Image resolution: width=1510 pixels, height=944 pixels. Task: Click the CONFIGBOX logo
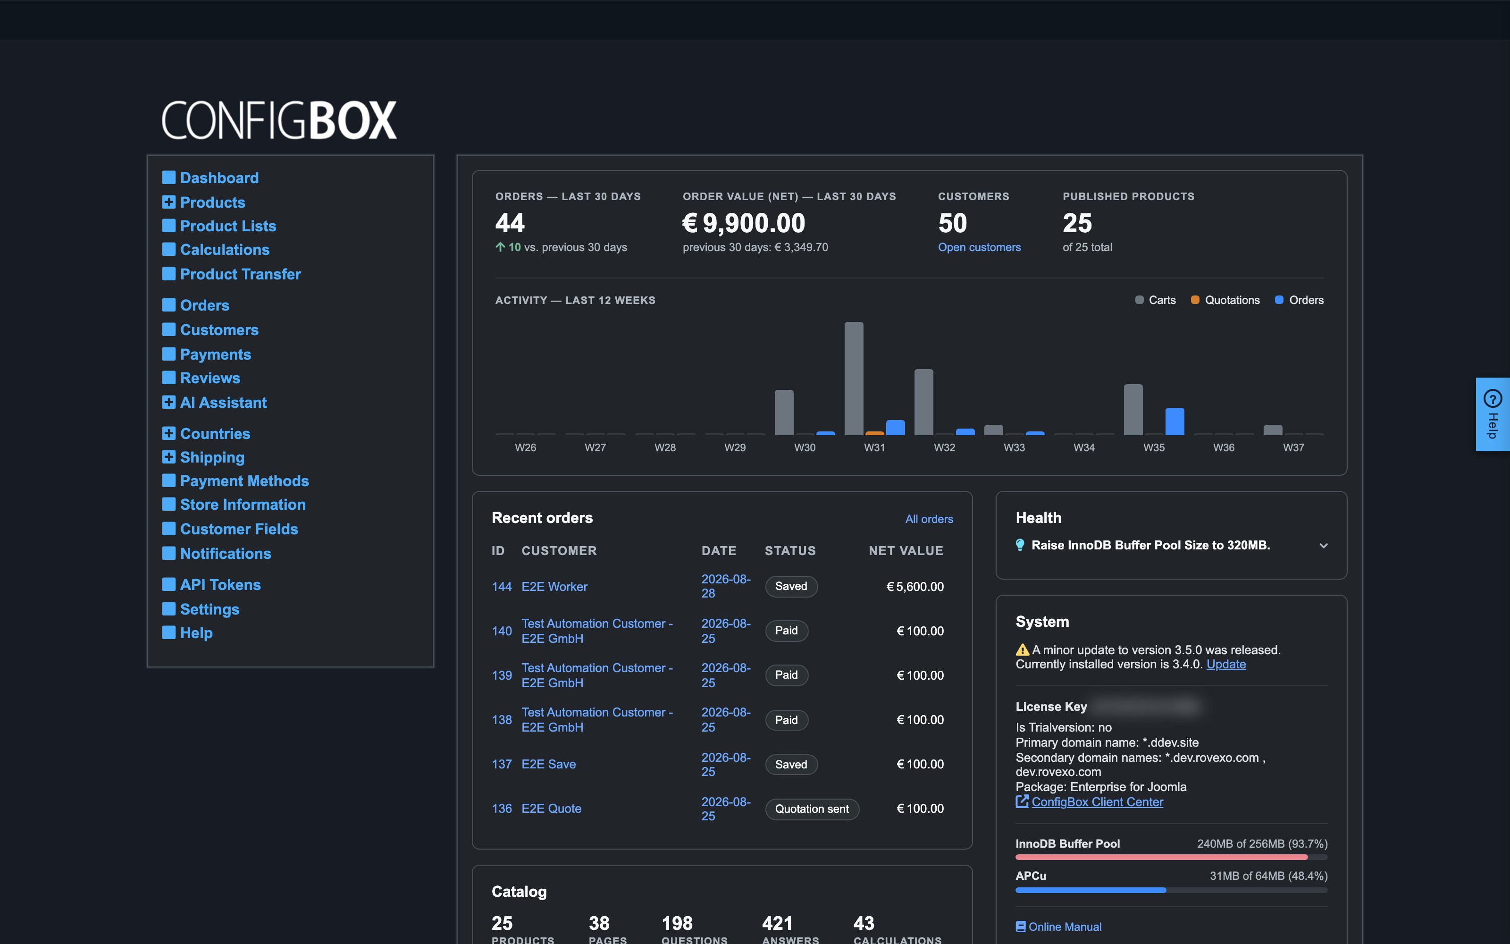(x=279, y=120)
